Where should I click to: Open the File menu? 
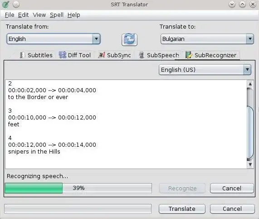click(10, 15)
